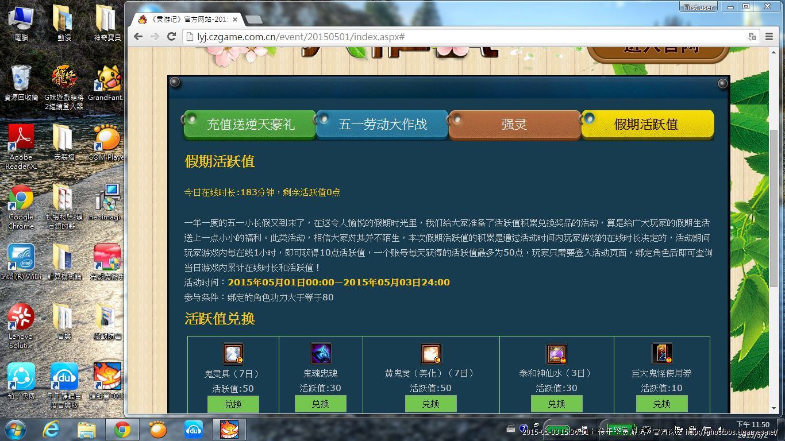The height and width of the screenshot is (441, 785).
Task: Click the 泰和神仙水 item icon
Action: tap(556, 354)
